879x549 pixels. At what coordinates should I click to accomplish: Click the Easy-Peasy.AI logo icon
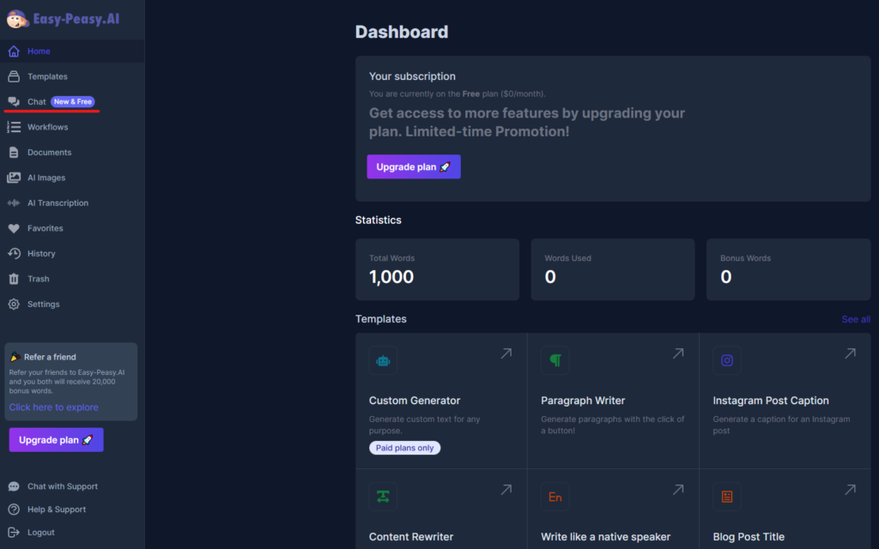click(17, 19)
